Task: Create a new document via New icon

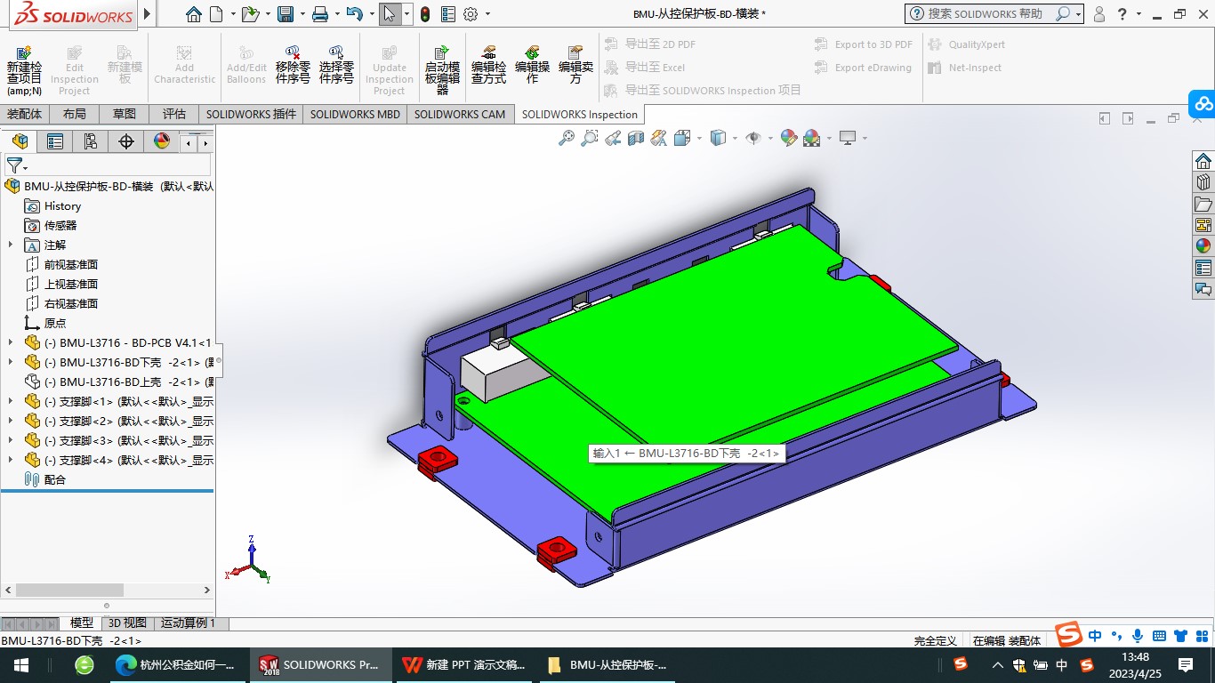Action: point(216,14)
